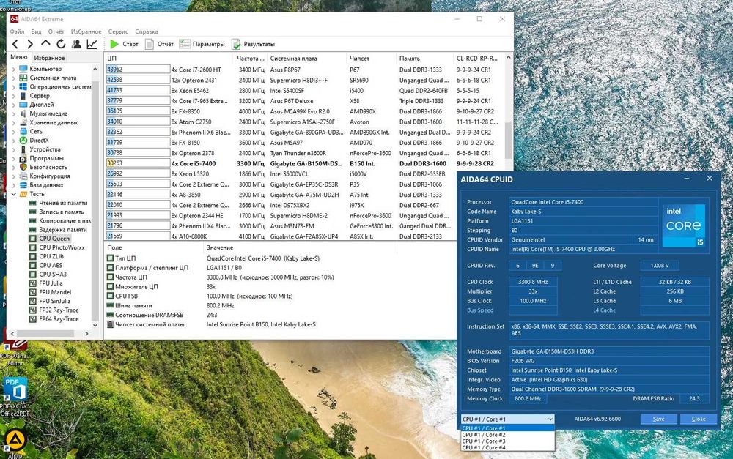Viewport: 733px width, 459px height.
Task: Select Задержка памяти test
Action: tap(62, 230)
